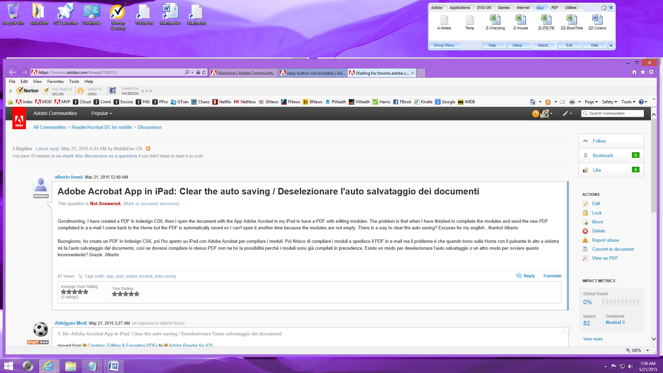663x373 pixels.
Task: Open the pencil create menu icon
Action: coord(565,113)
